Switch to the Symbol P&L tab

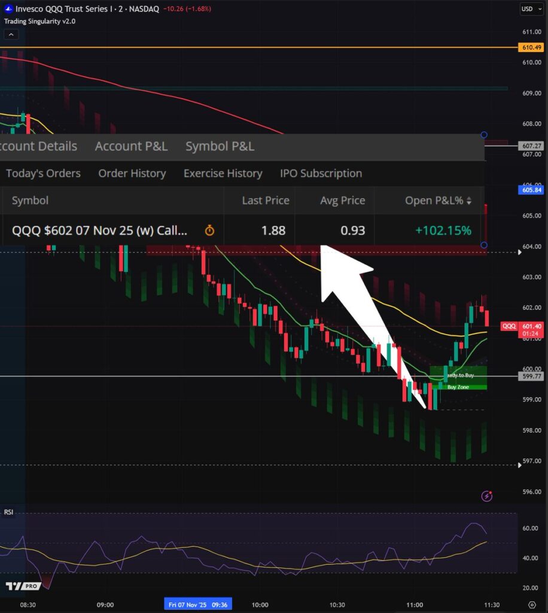(220, 146)
